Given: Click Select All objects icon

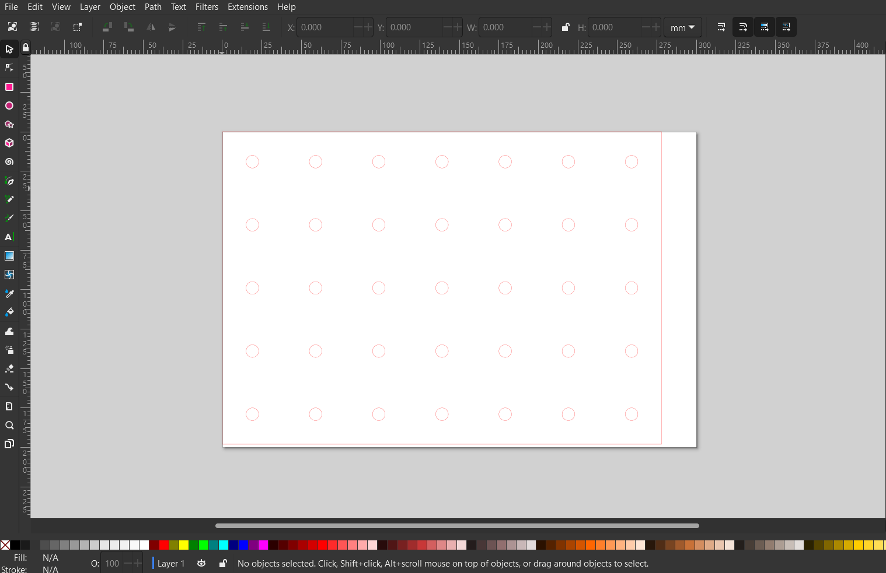Looking at the screenshot, I should [x=12, y=27].
